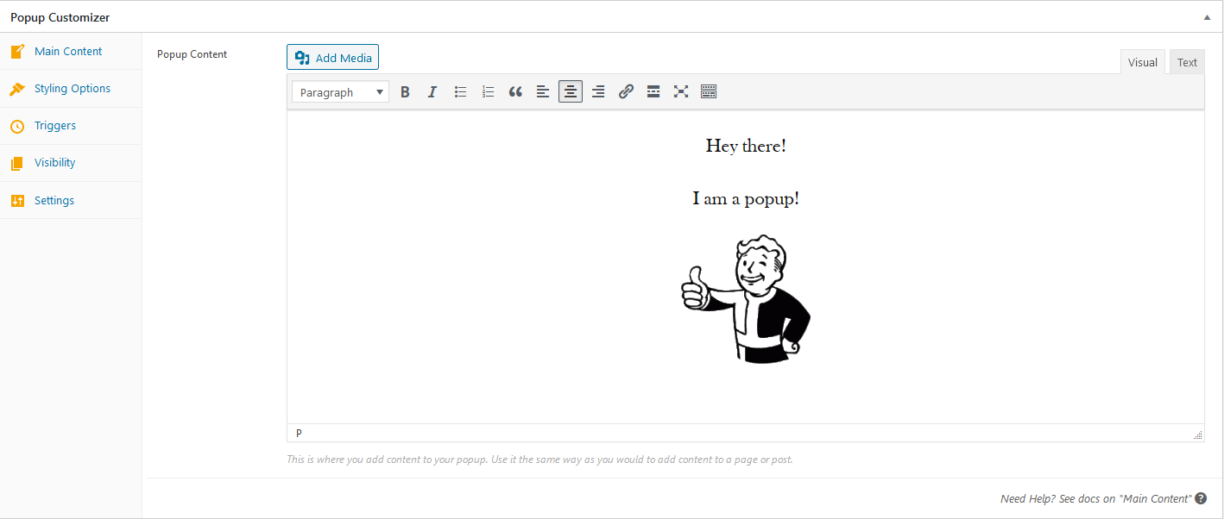Image resolution: width=1224 pixels, height=519 pixels.
Task: Insert a numbered list
Action: tap(488, 91)
